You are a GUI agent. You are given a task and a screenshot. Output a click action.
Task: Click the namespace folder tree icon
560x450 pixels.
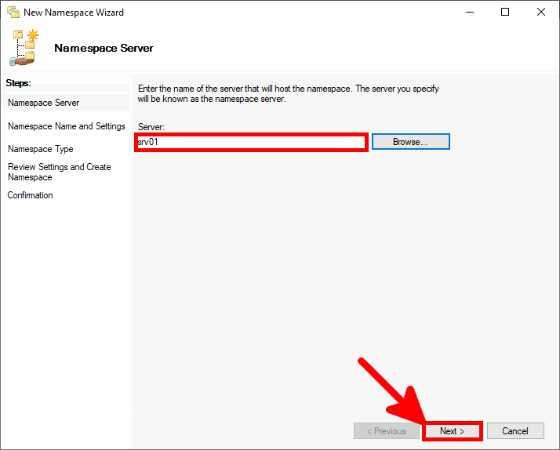[24, 48]
